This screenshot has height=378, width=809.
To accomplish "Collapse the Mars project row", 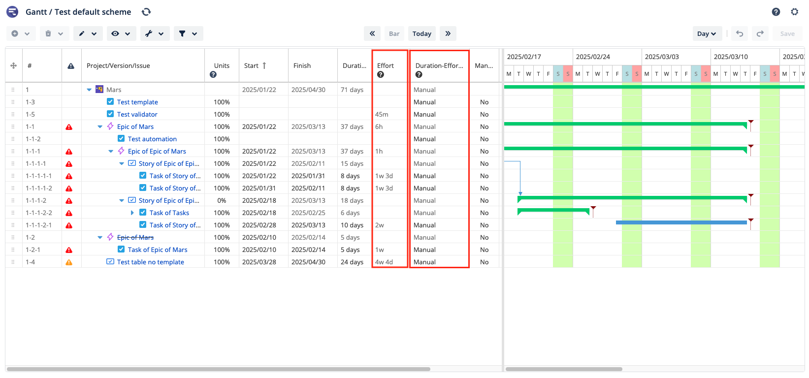I will point(89,90).
